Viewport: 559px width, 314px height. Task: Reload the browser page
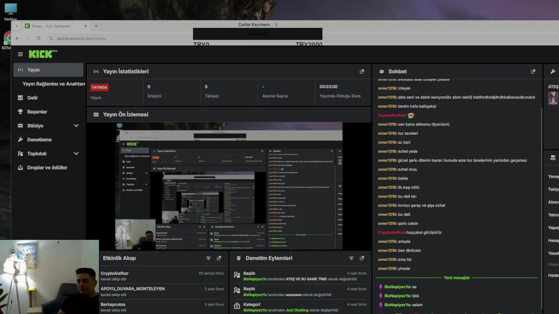click(x=38, y=38)
